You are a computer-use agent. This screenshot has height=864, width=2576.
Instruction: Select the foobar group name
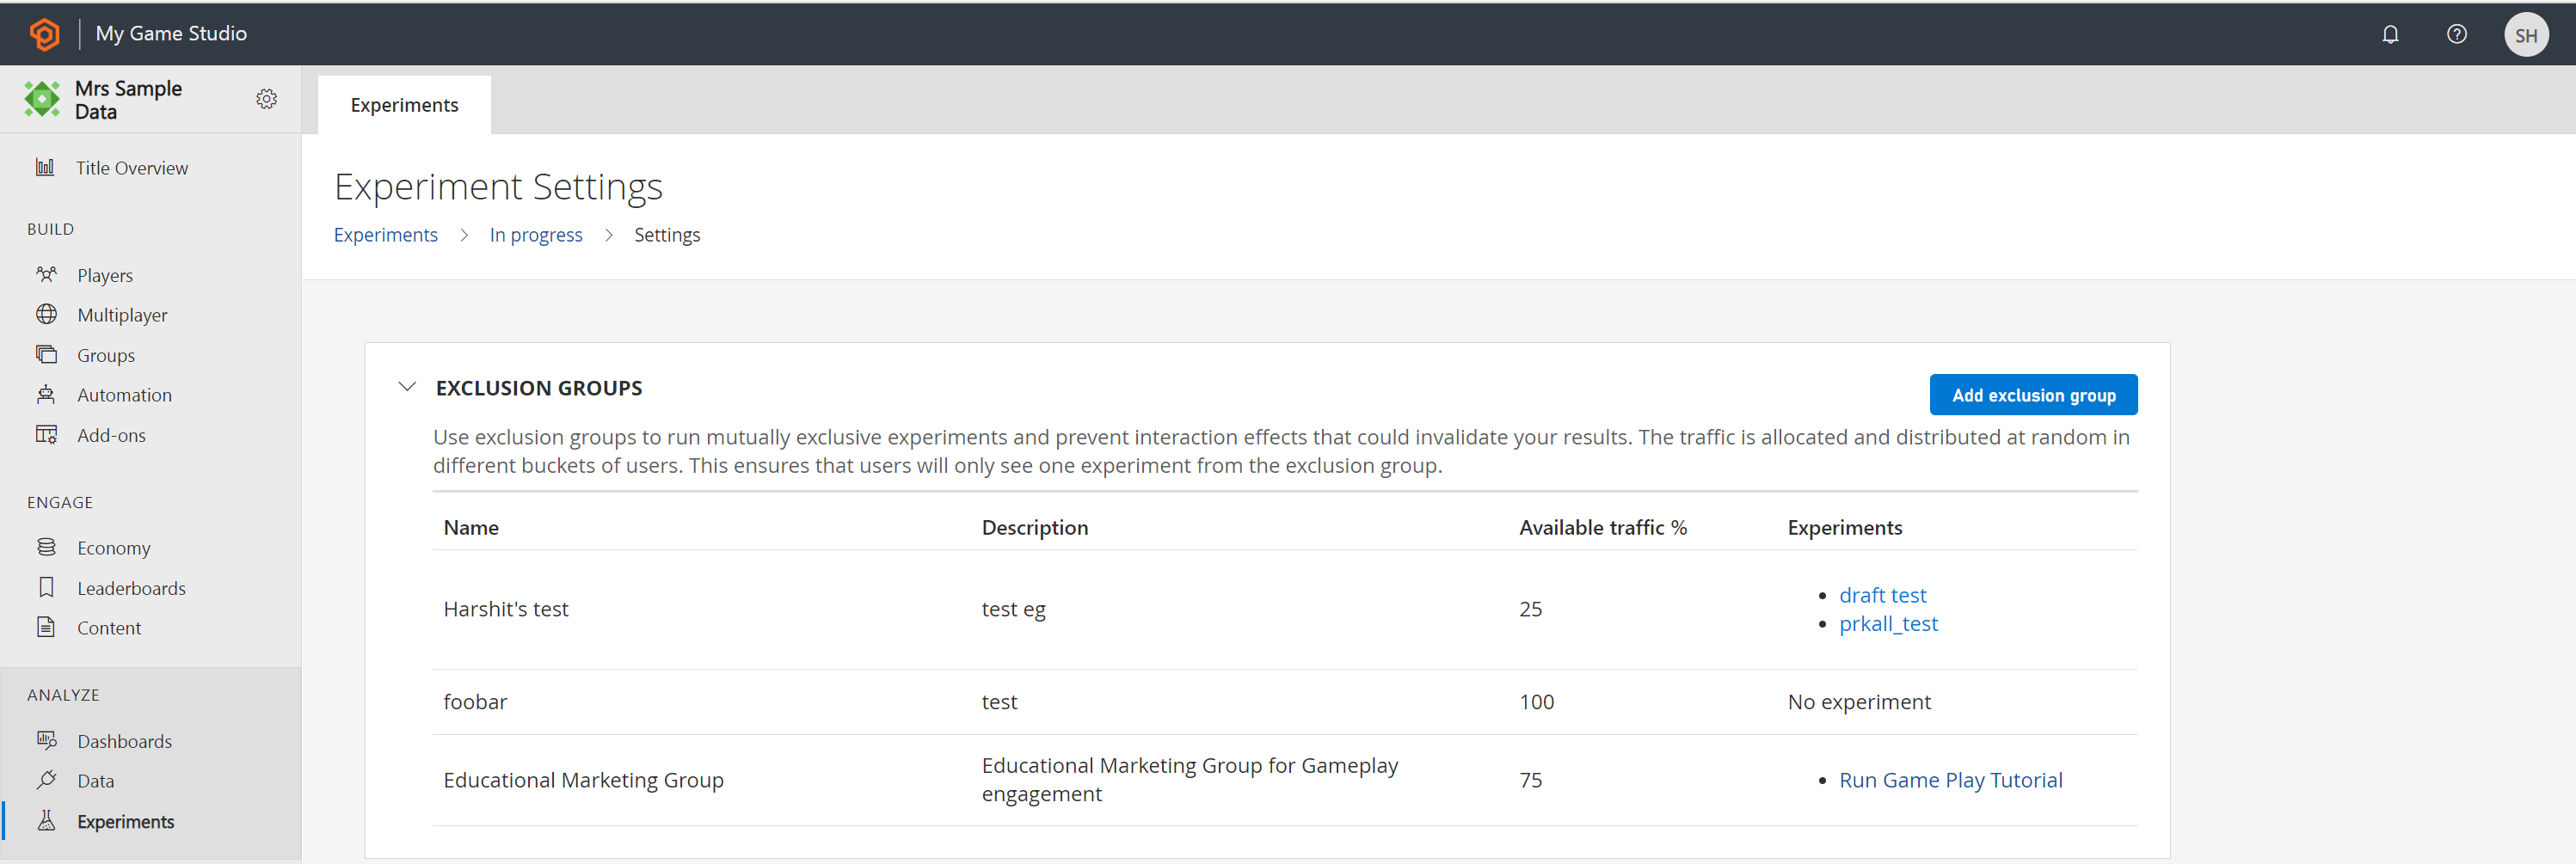[475, 702]
